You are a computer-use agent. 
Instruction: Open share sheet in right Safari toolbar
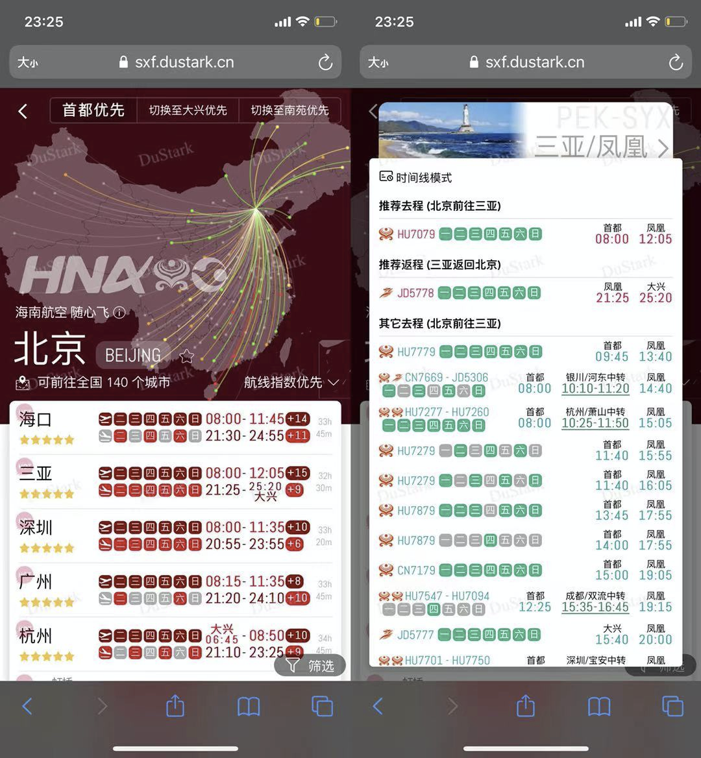[526, 705]
